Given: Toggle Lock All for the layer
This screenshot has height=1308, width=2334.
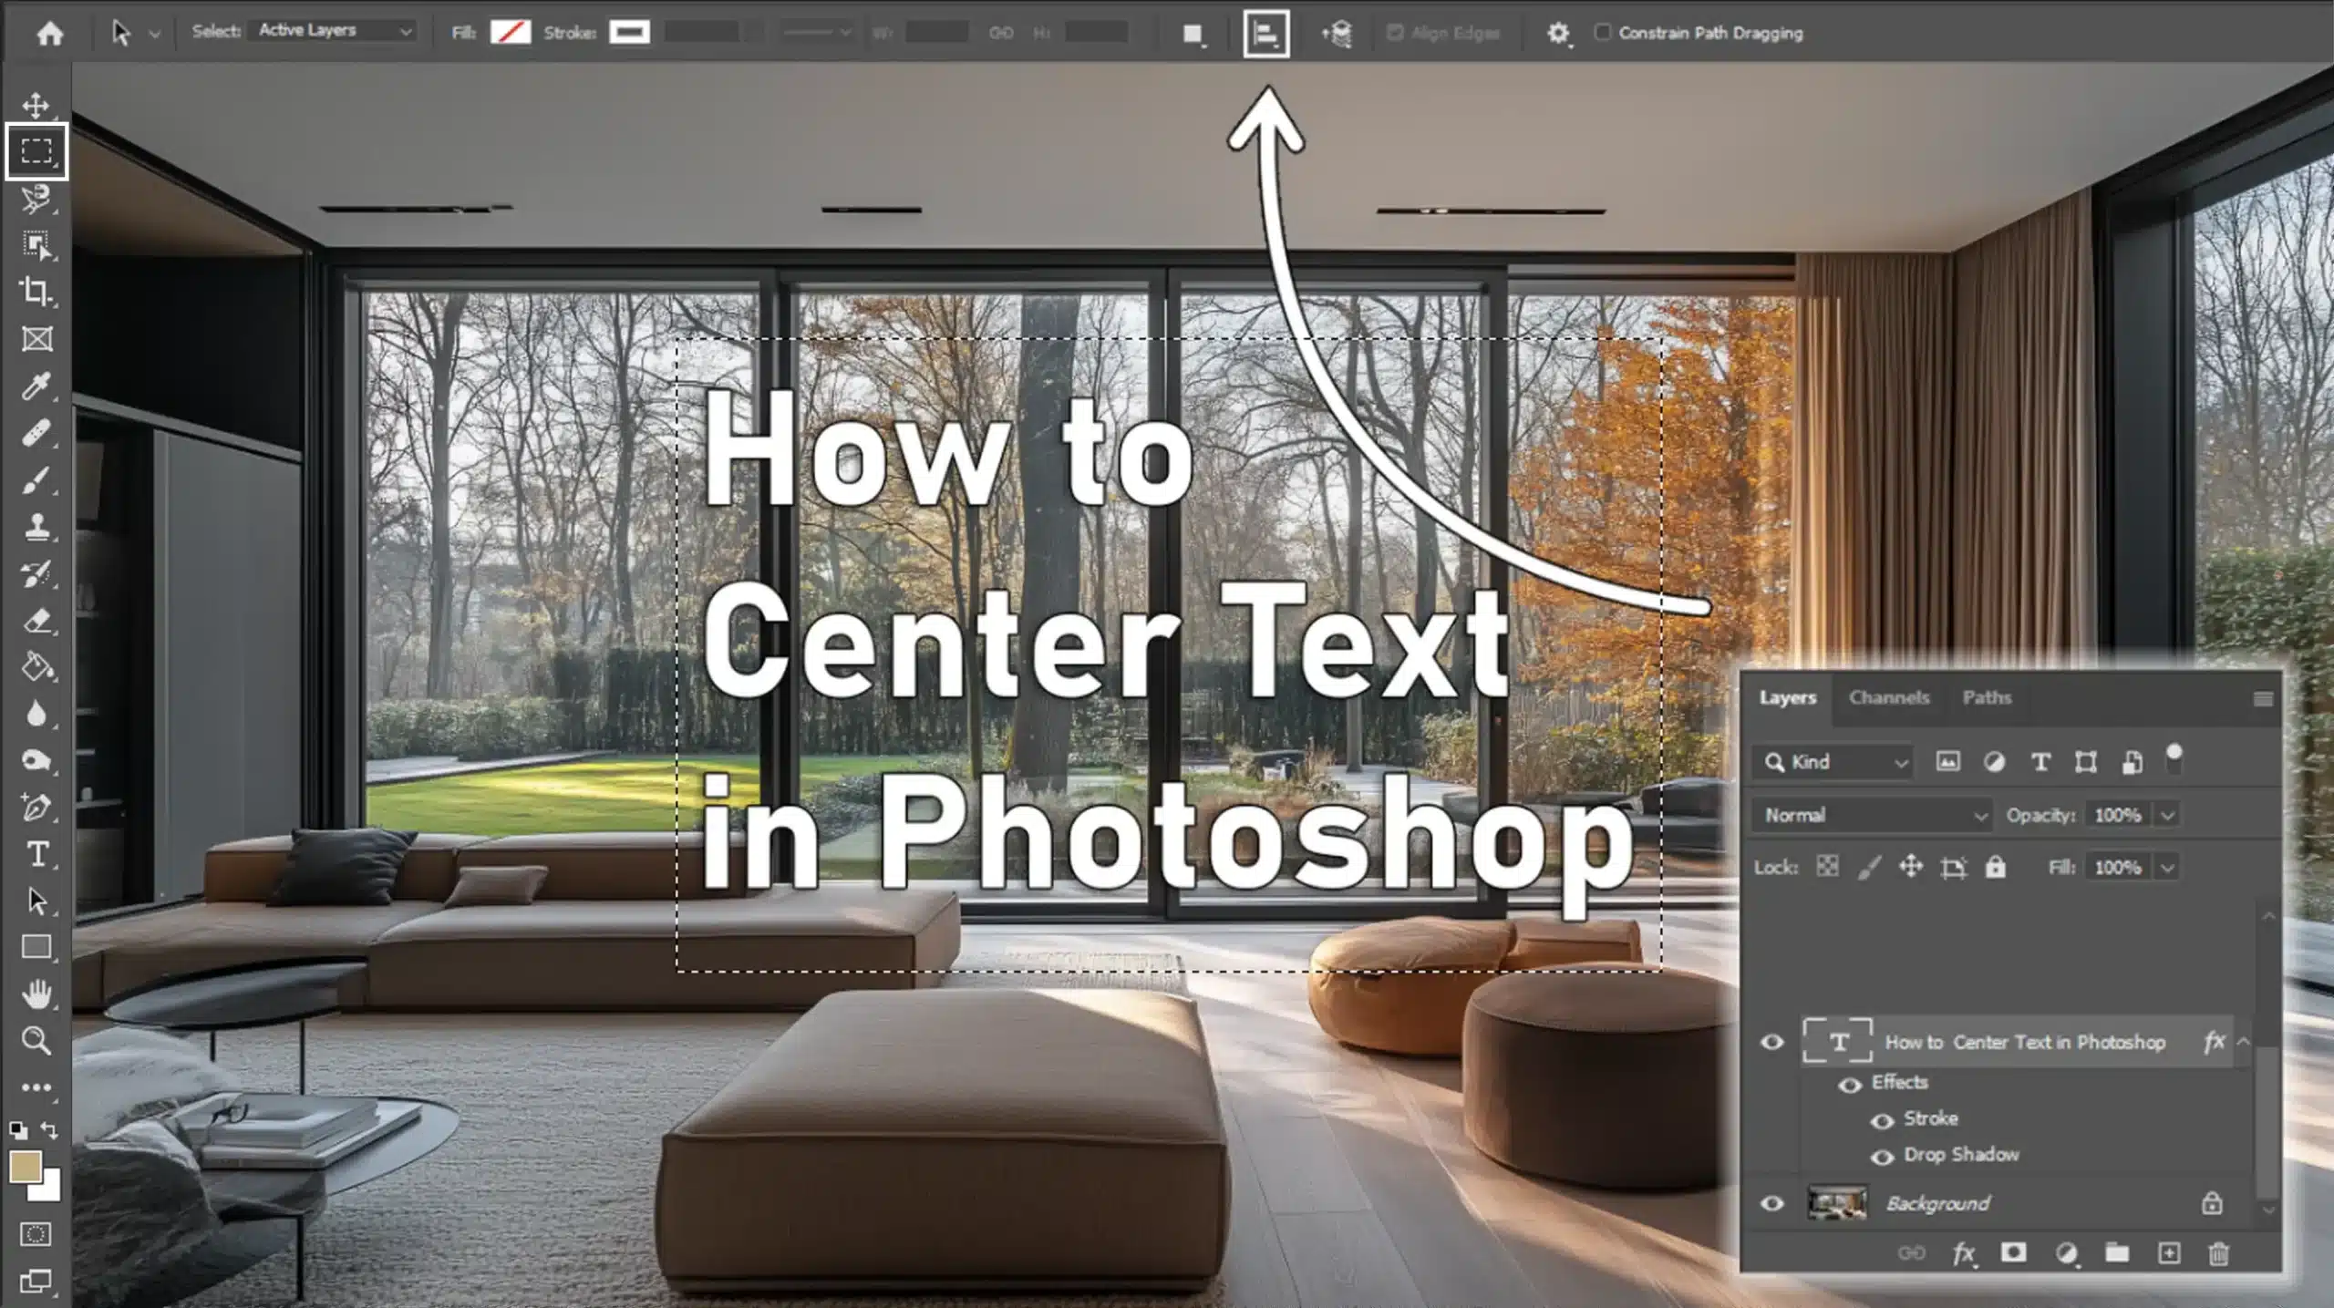Looking at the screenshot, I should [1995, 867].
